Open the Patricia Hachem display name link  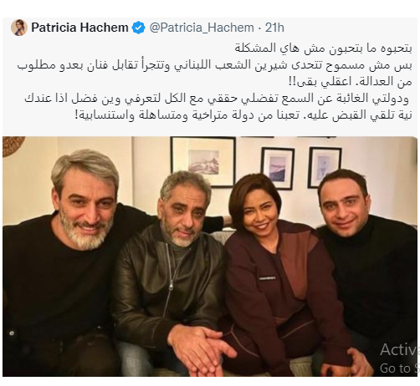click(x=79, y=28)
